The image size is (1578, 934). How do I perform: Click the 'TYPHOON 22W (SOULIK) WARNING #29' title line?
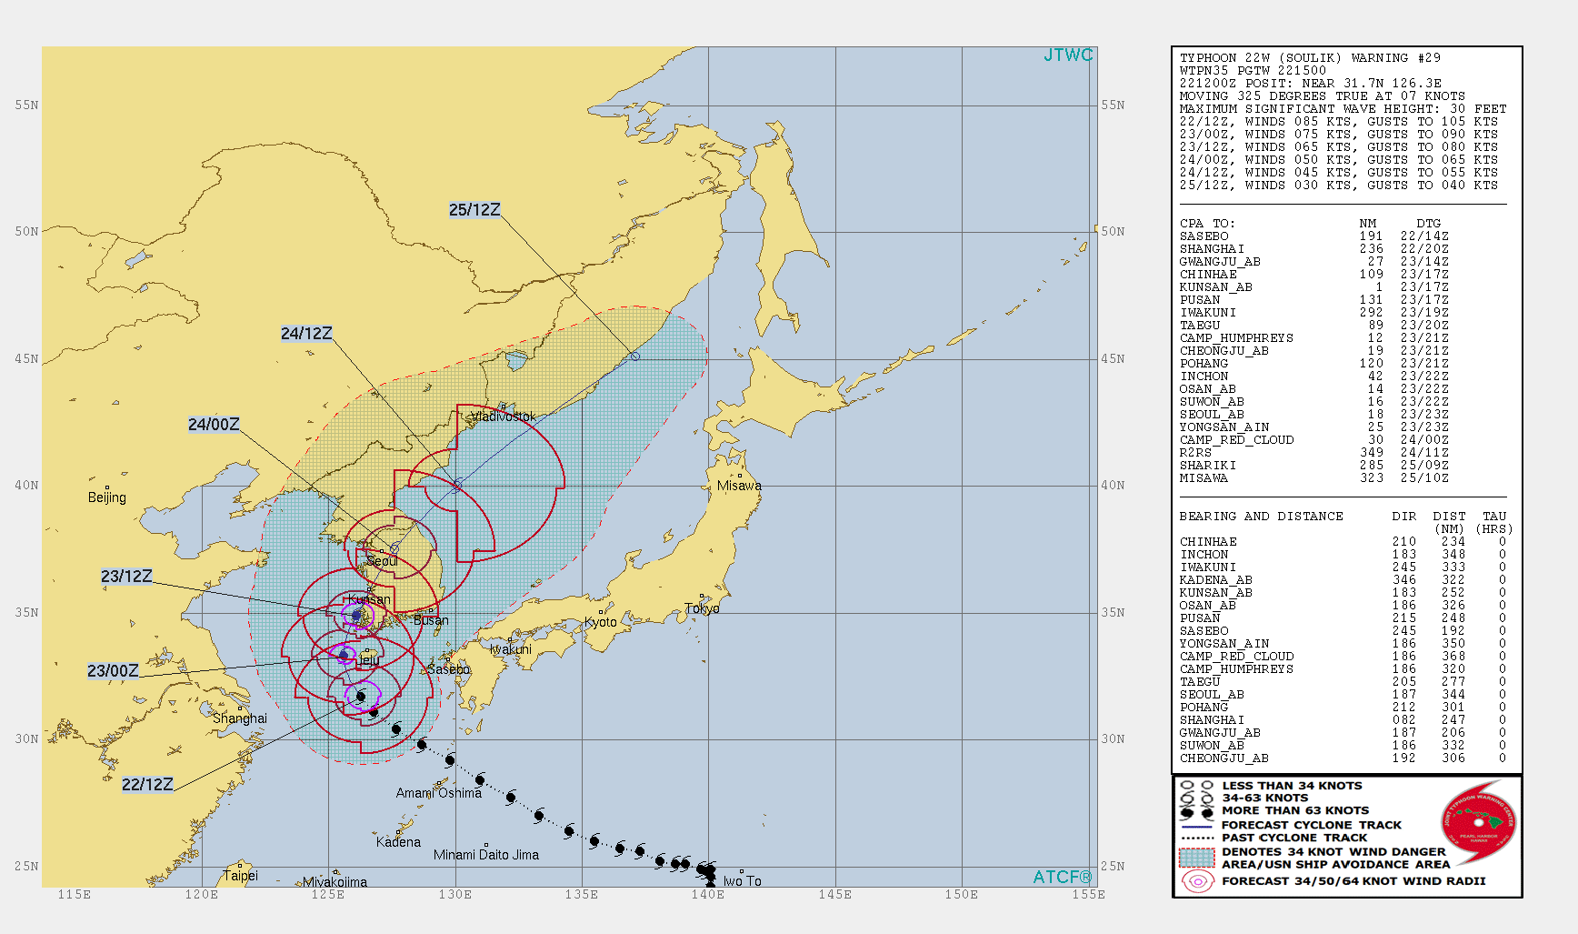[x=1310, y=57]
